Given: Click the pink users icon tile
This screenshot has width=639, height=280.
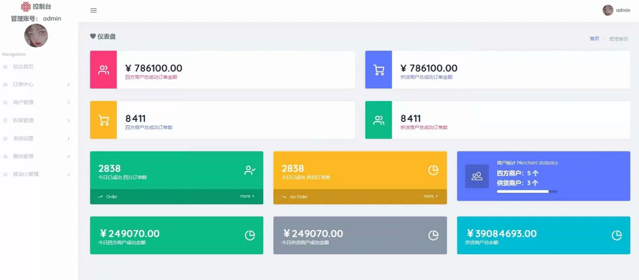Looking at the screenshot, I should pyautogui.click(x=104, y=70).
